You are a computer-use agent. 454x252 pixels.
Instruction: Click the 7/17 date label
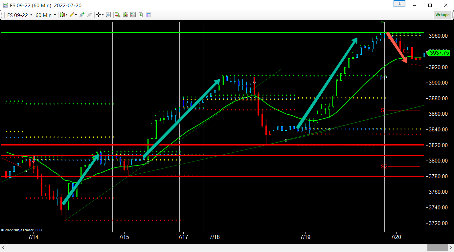pos(183,237)
